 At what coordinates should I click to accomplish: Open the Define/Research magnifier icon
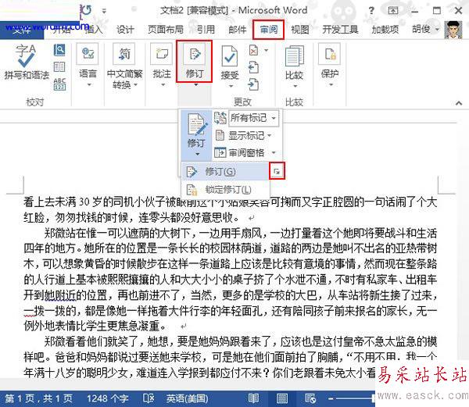click(59, 49)
